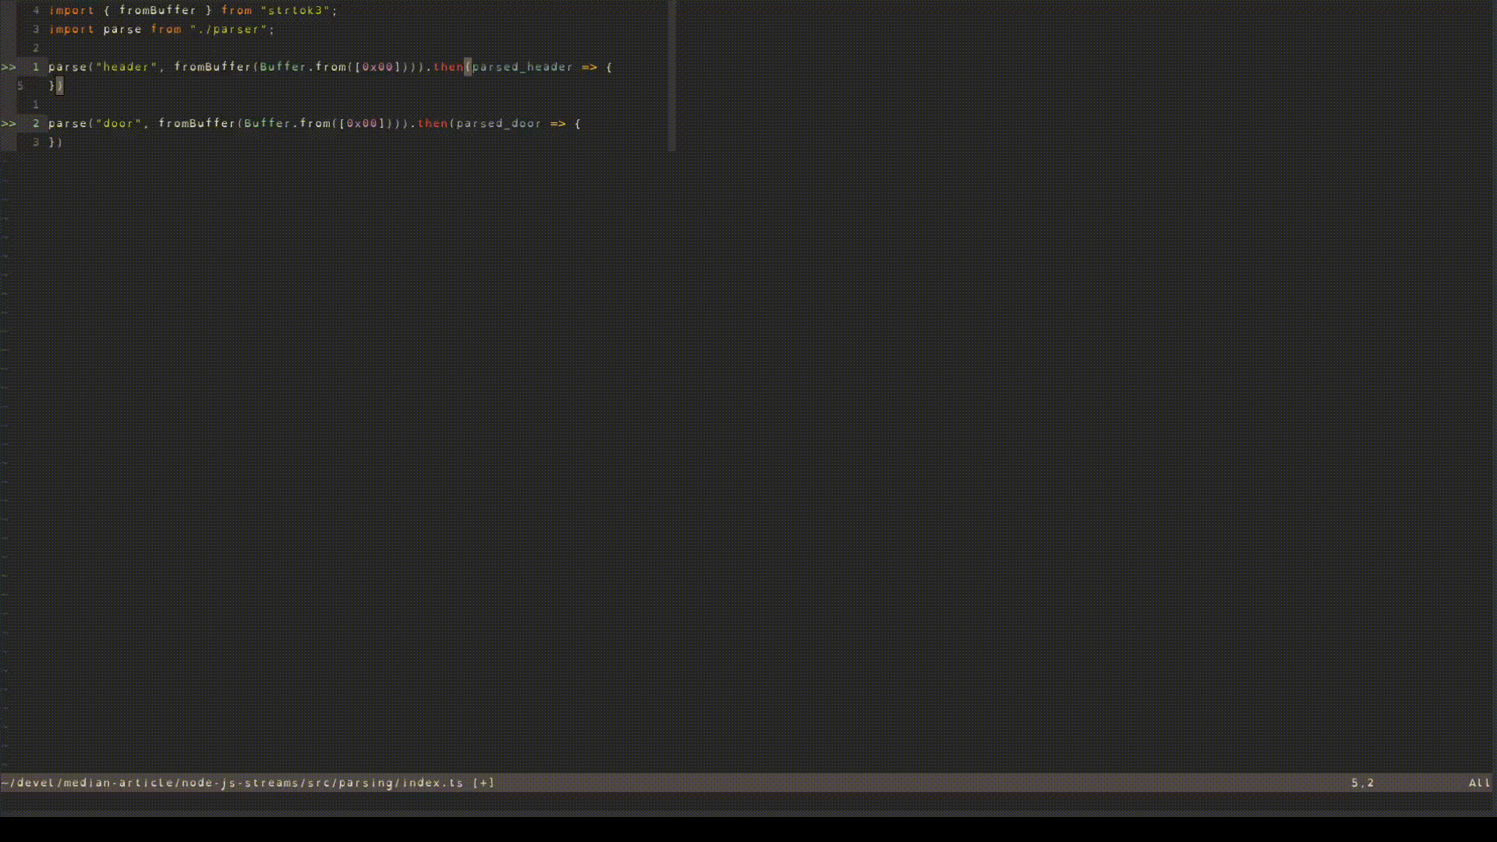Click the "5,2" cursor position indicator
This screenshot has width=1497, height=842.
point(1363,782)
